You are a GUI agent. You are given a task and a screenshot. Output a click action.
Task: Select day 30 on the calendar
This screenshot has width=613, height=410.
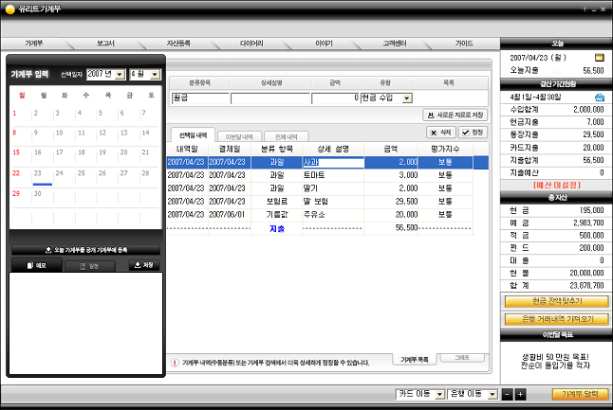point(38,193)
